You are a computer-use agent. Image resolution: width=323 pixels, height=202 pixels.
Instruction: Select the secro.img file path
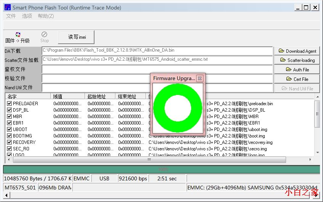click(208, 148)
